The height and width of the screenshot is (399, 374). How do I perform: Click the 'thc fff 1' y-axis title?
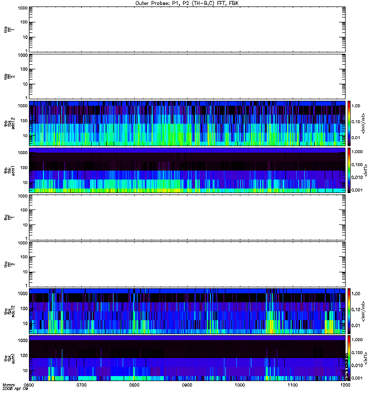pyautogui.click(x=9, y=217)
